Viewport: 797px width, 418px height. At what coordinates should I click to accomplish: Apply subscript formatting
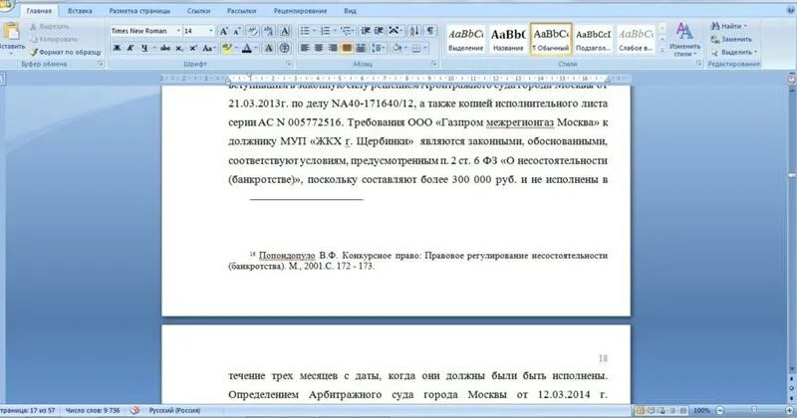pyautogui.click(x=179, y=48)
